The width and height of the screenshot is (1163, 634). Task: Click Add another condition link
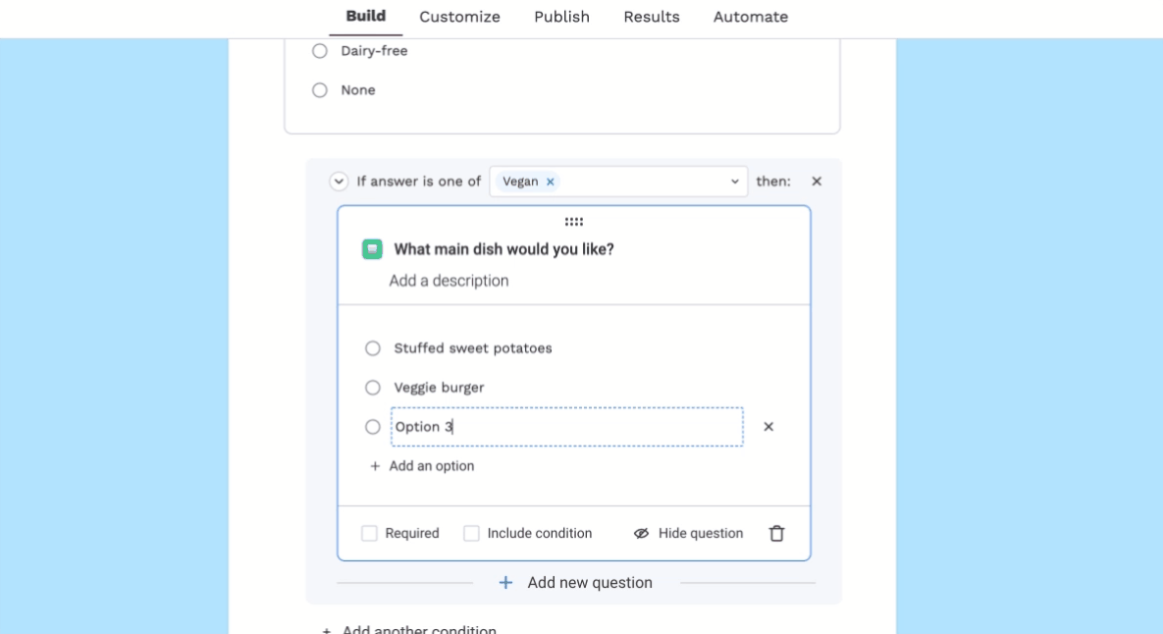tap(419, 629)
